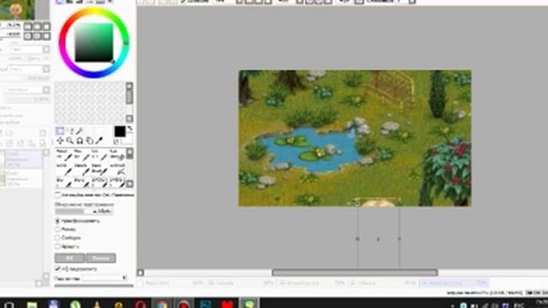Select the move tool
Viewport: 548px width, 308px height.
60,140
